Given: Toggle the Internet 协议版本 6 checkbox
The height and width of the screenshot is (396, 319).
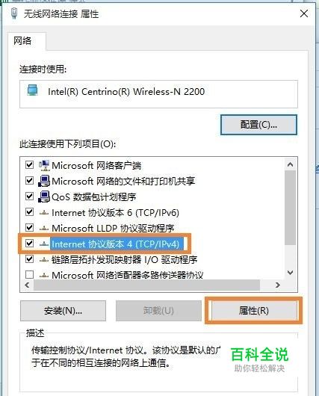Looking at the screenshot, I should [30, 212].
